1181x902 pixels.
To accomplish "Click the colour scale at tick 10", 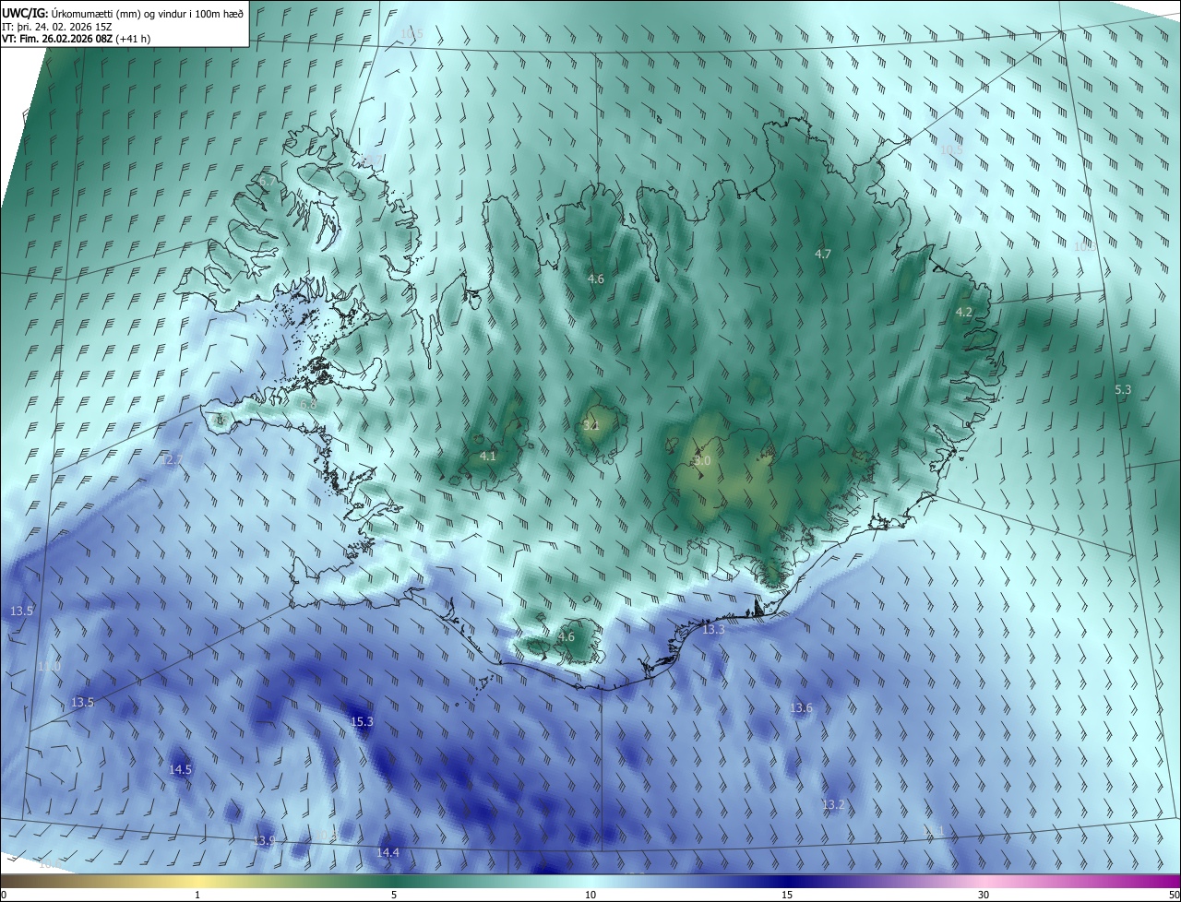I will pyautogui.click(x=590, y=895).
